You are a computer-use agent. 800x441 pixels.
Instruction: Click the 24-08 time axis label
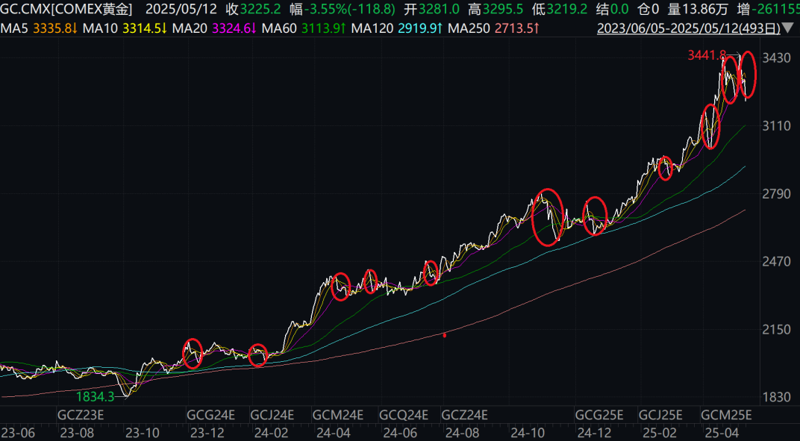pyautogui.click(x=462, y=433)
